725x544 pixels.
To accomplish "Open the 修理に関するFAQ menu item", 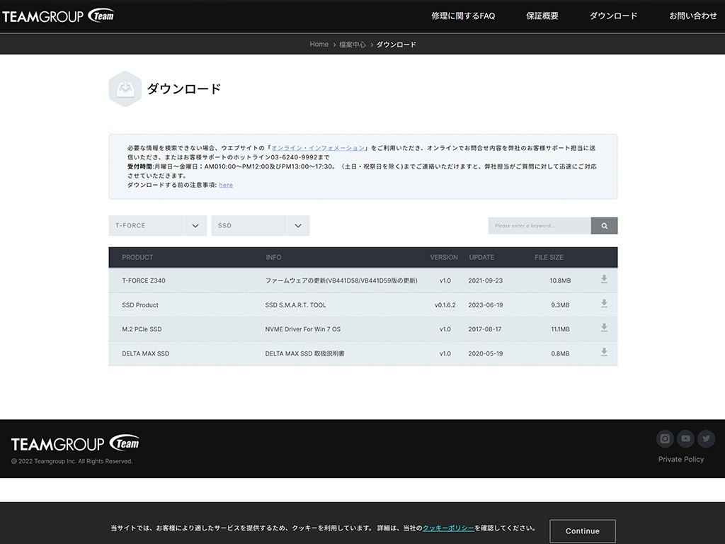I will [x=463, y=16].
